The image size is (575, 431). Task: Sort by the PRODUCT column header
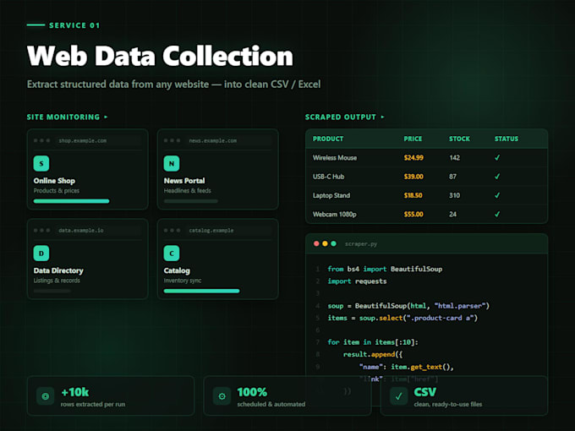pyautogui.click(x=328, y=139)
